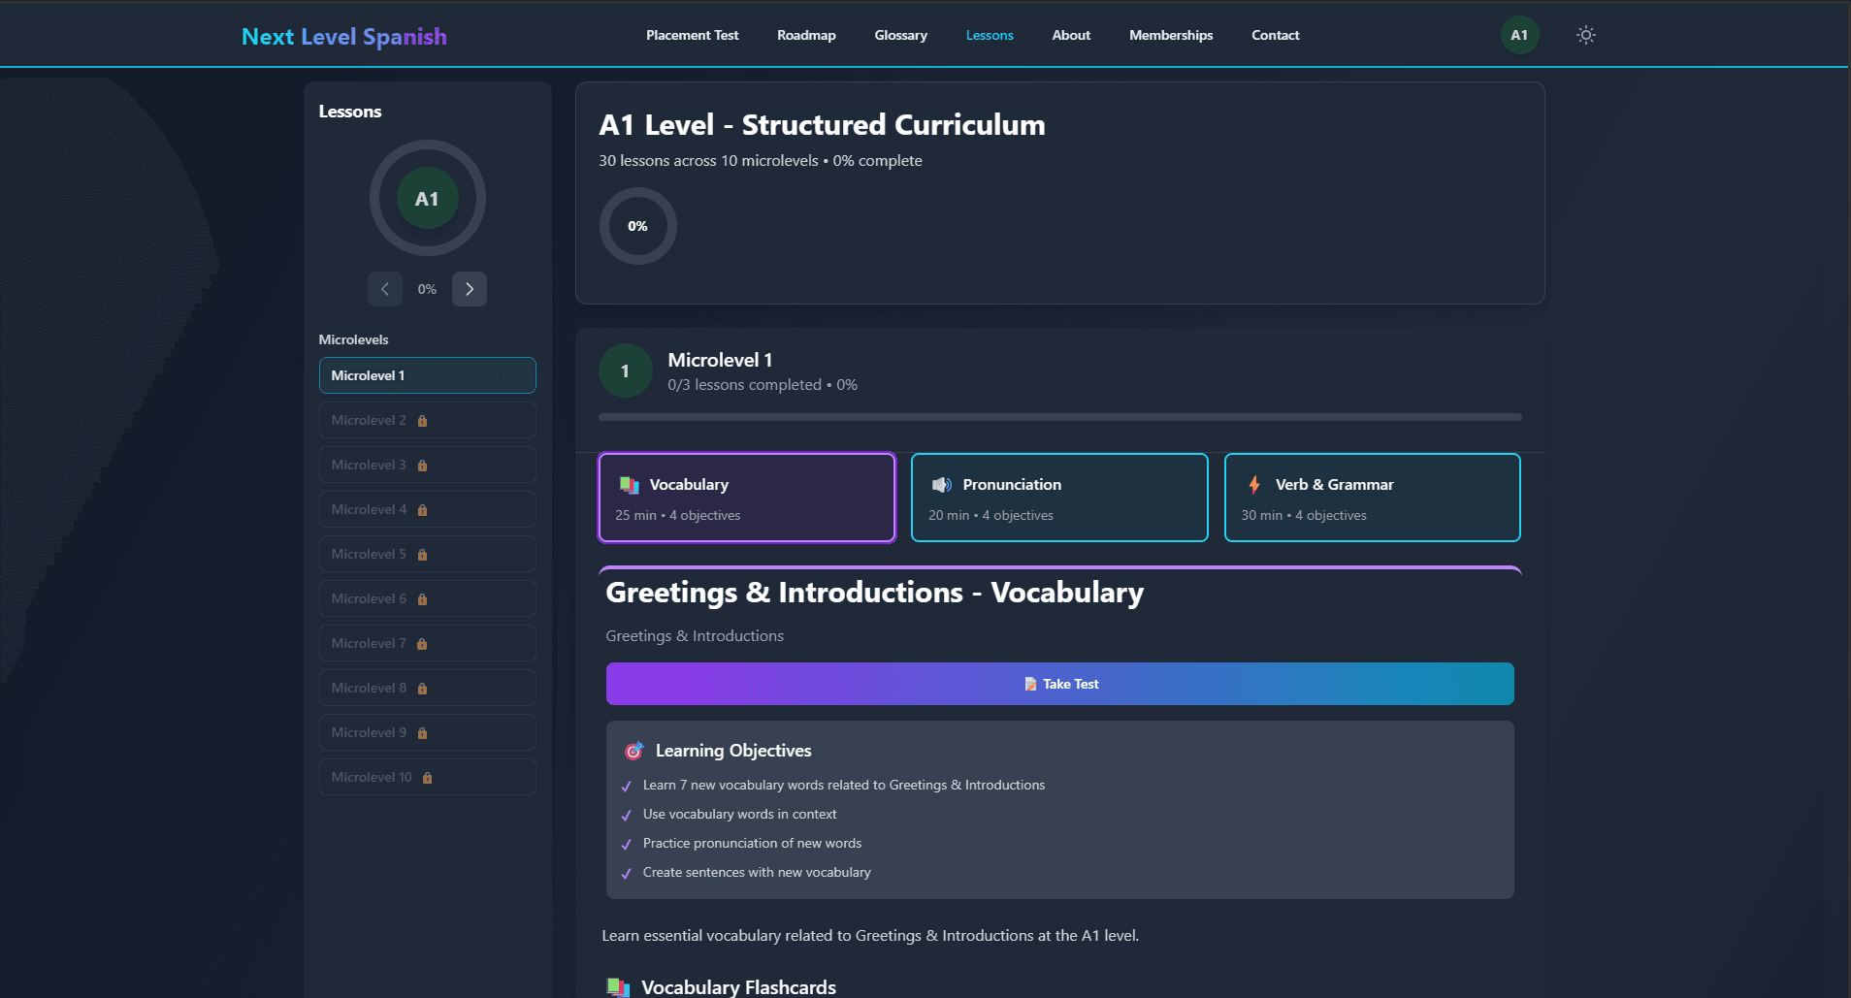The height and width of the screenshot is (998, 1851).
Task: Toggle the light/dark theme sun icon
Action: (1585, 35)
